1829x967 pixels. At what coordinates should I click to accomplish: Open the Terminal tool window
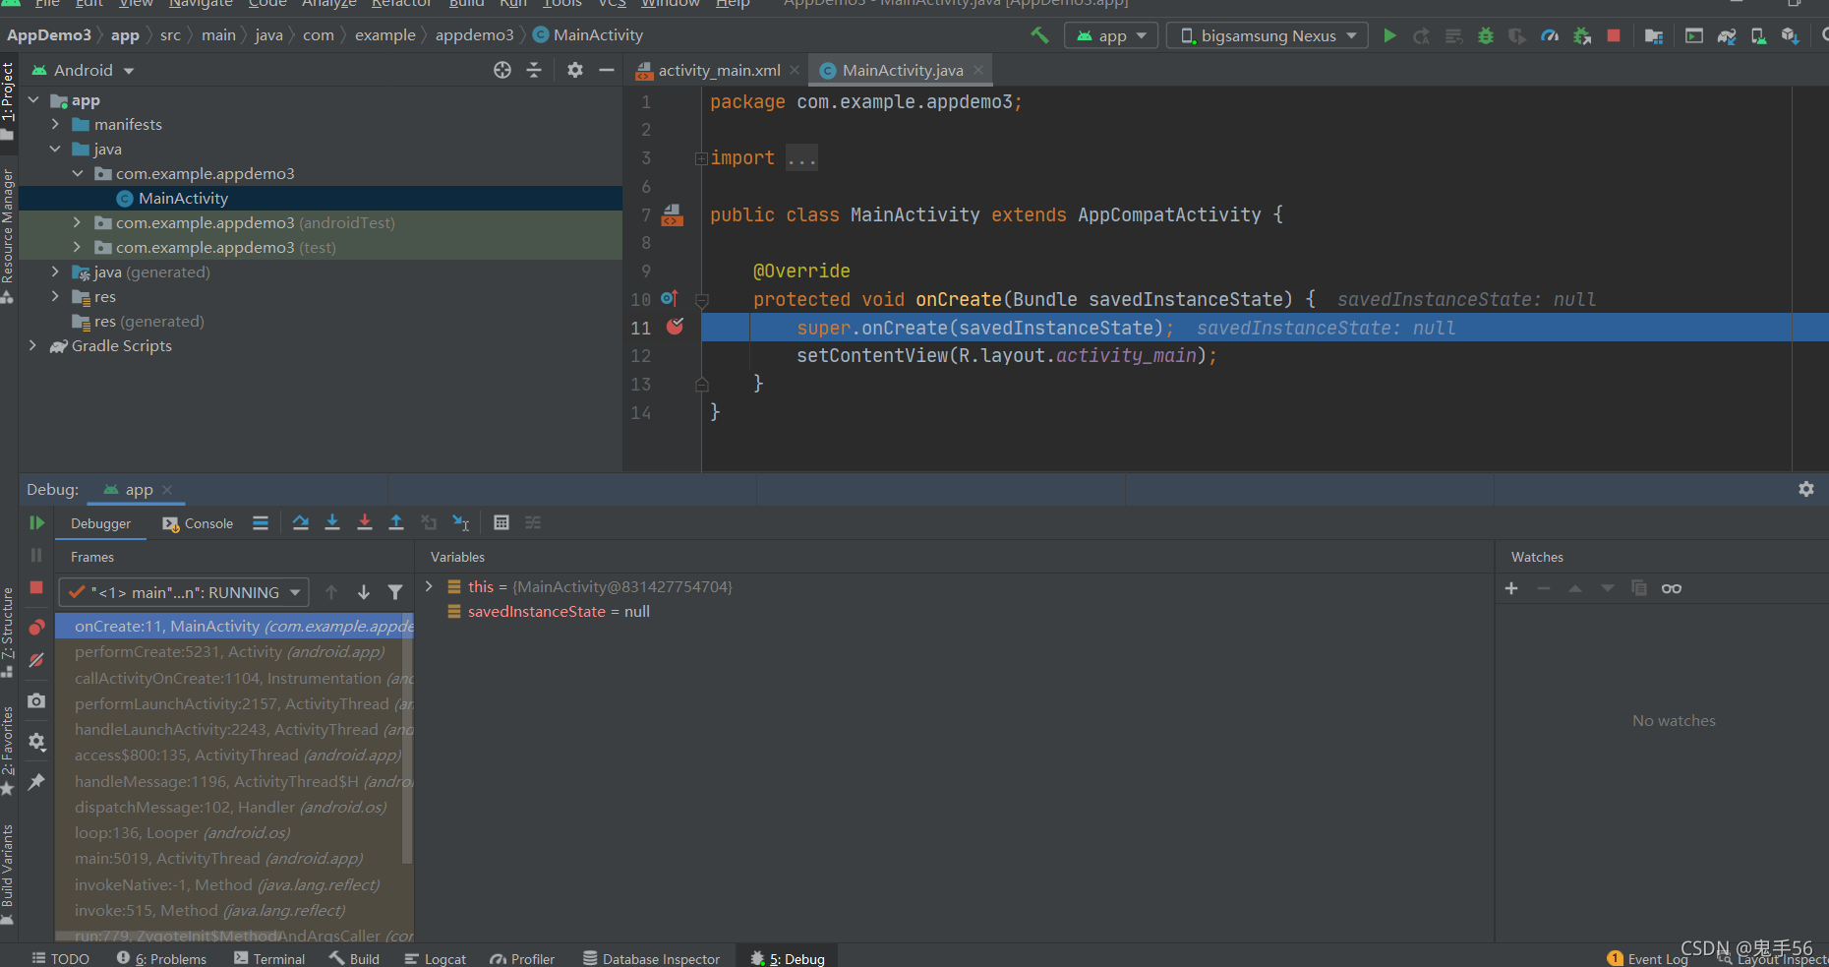(269, 958)
